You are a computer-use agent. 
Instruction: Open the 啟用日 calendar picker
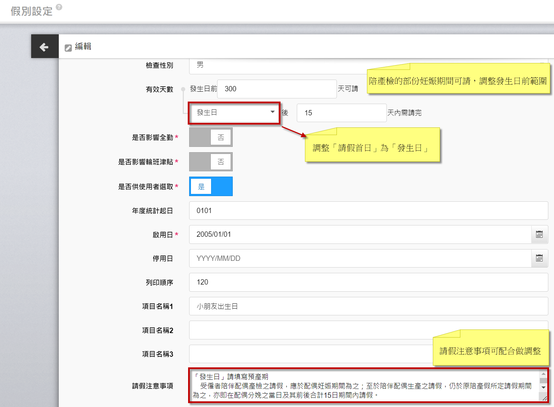539,234
